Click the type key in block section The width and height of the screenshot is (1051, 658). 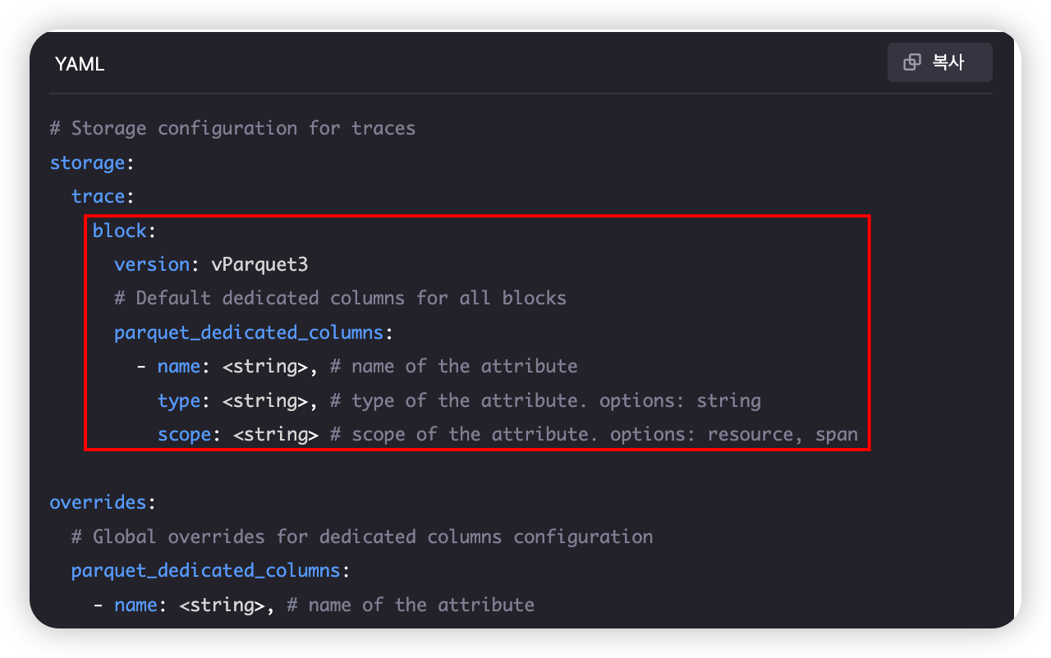point(179,400)
